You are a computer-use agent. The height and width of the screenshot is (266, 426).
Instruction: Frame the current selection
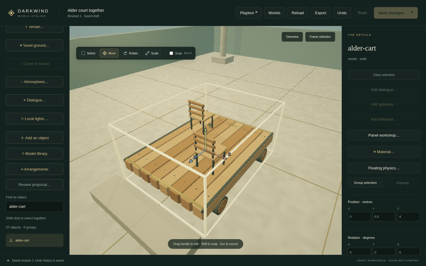(320, 37)
